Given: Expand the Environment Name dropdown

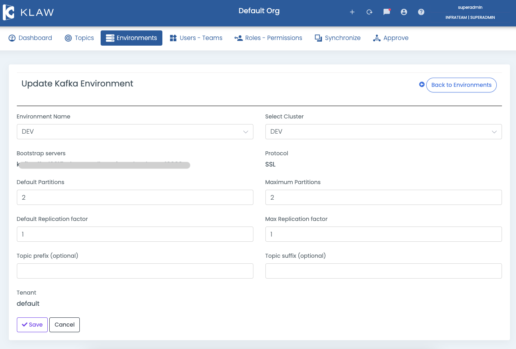Looking at the screenshot, I should coord(135,132).
